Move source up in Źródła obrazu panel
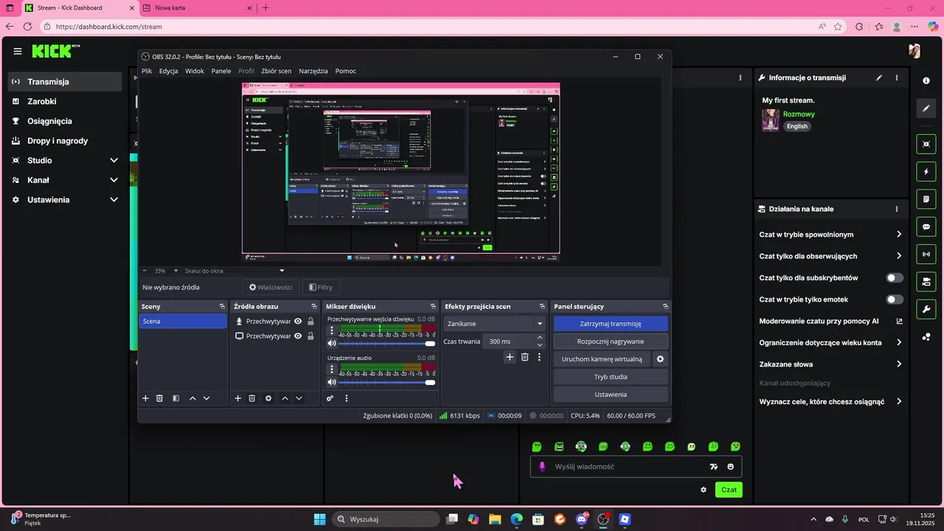This screenshot has height=531, width=944. click(285, 398)
